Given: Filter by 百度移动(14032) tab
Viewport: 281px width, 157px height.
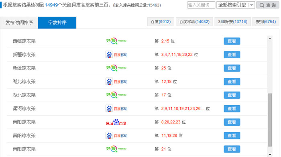Looking at the screenshot, I should pos(194,22).
